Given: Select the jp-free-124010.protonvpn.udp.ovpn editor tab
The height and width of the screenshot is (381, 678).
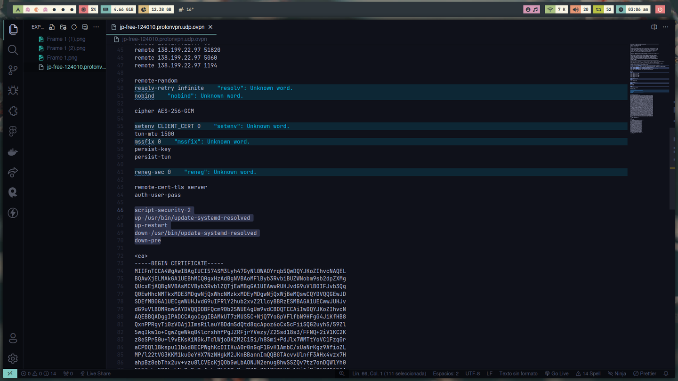Looking at the screenshot, I should click(x=162, y=27).
